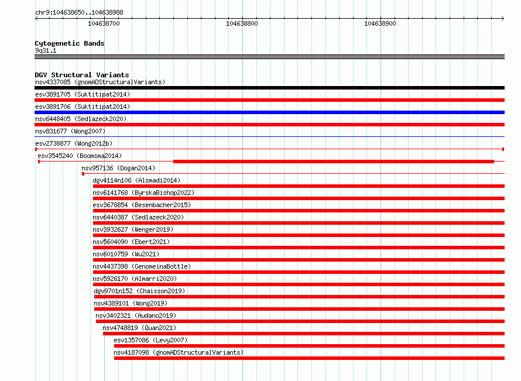
Task: Click the blue esv3891706 variant bar
Action: click(x=269, y=112)
